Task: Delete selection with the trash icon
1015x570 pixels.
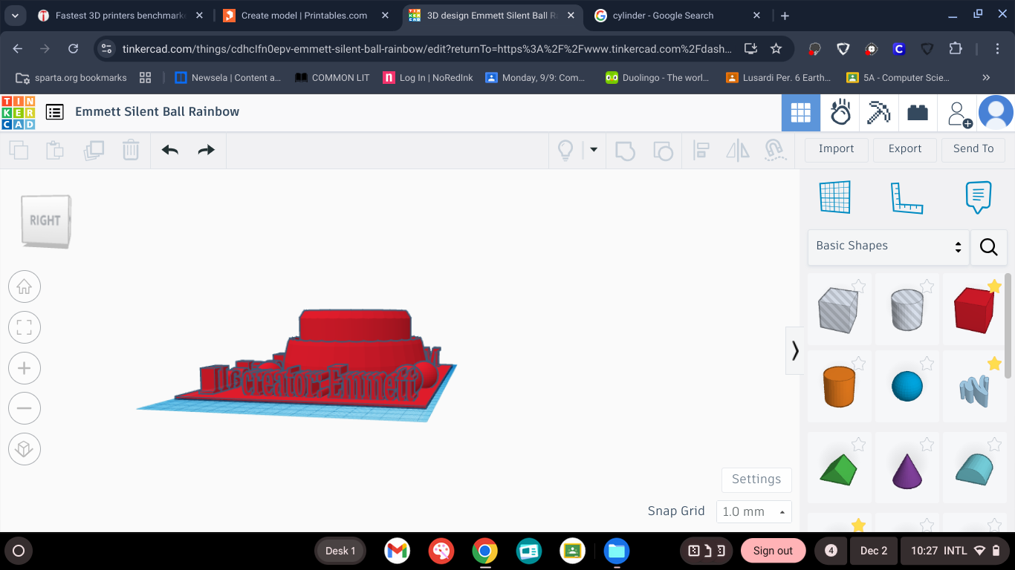Action: click(x=131, y=150)
